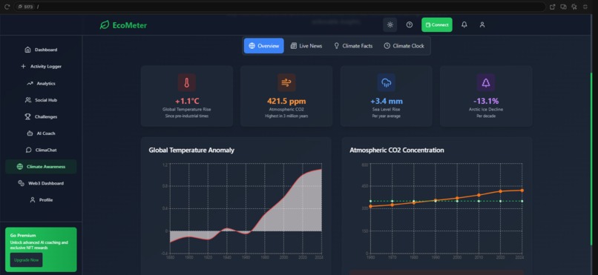Open Analytics in the sidebar
598x275 pixels.
tap(41, 84)
